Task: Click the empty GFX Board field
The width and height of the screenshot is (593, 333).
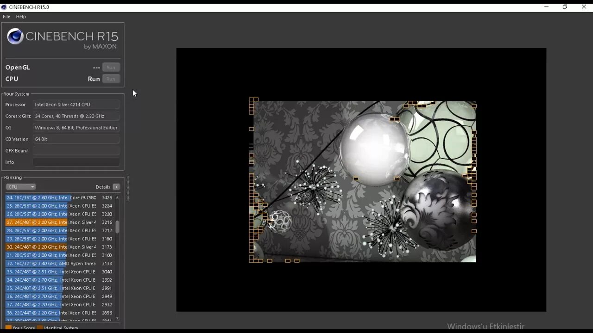Action: click(x=76, y=151)
